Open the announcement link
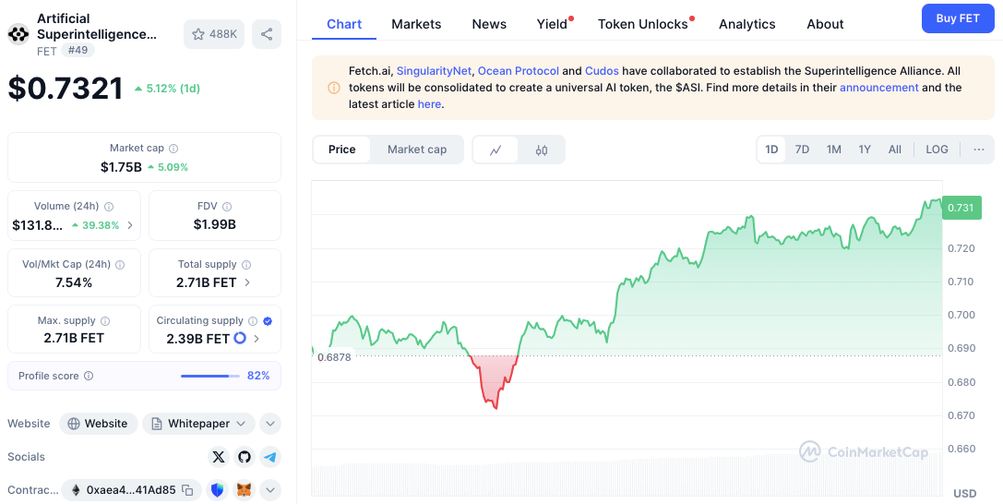This screenshot has width=1003, height=504. (x=878, y=88)
